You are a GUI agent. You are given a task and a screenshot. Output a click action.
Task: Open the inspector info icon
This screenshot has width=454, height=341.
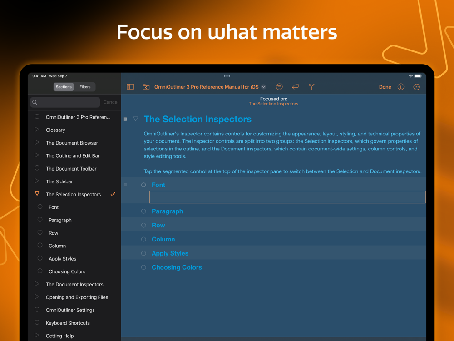[x=401, y=87]
